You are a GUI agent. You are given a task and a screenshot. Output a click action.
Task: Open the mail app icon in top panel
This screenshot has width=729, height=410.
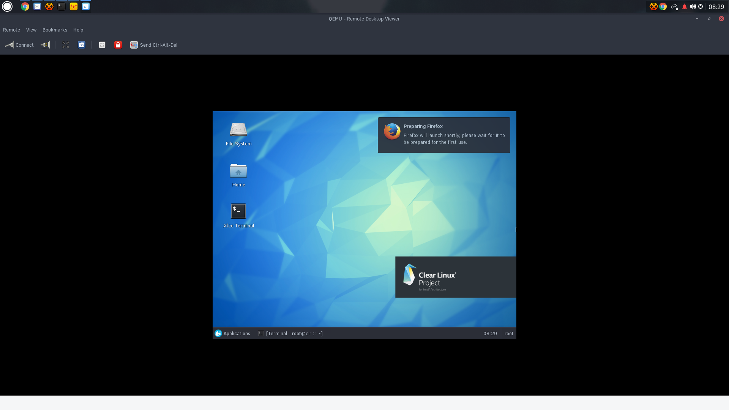(37, 6)
